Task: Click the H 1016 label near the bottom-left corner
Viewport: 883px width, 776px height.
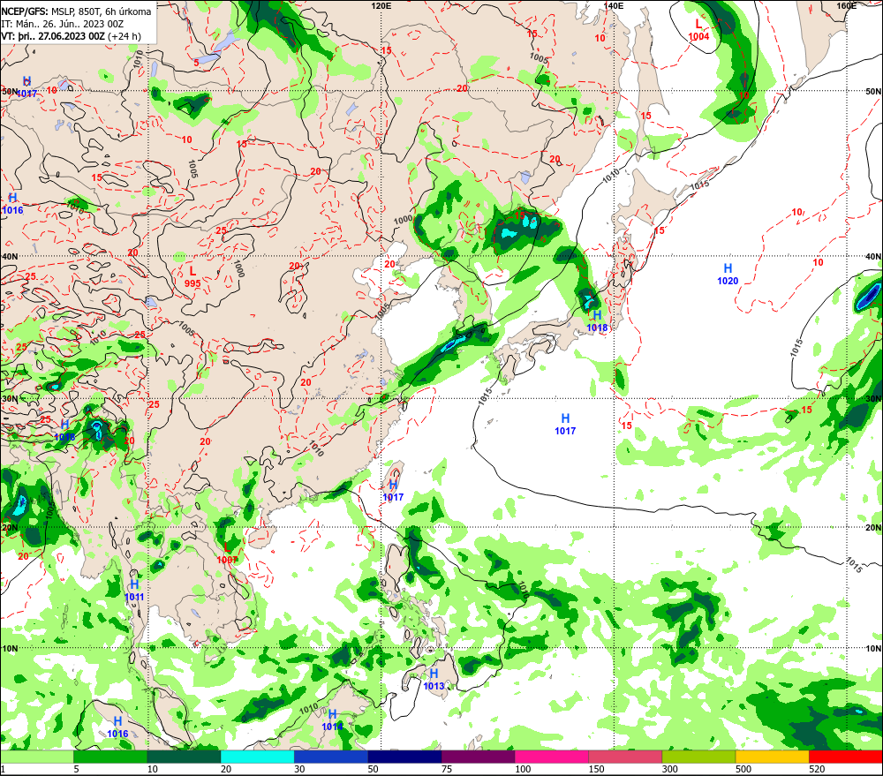Action: click(x=117, y=727)
